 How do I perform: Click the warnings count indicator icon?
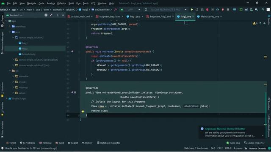255,23
